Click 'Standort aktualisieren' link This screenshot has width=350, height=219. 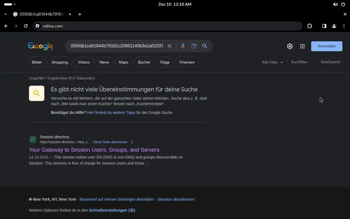point(176,199)
